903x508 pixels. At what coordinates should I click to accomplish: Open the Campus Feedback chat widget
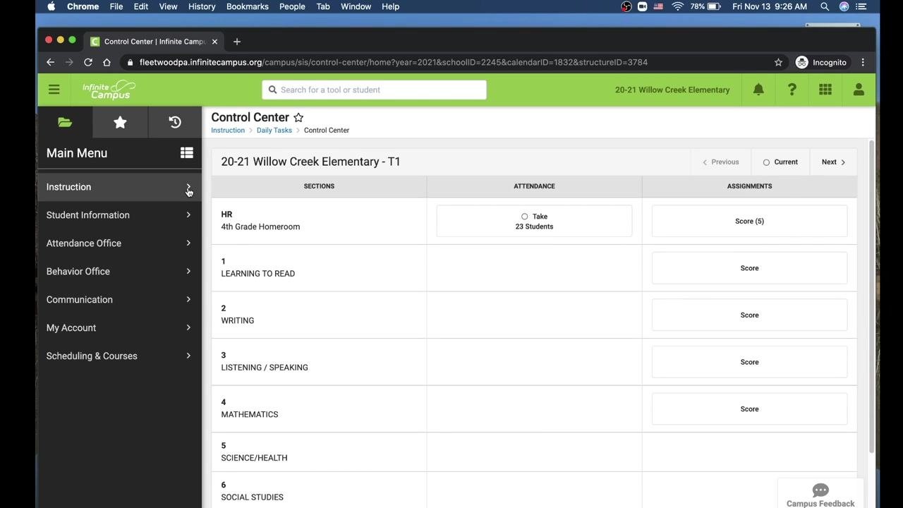pos(820,495)
